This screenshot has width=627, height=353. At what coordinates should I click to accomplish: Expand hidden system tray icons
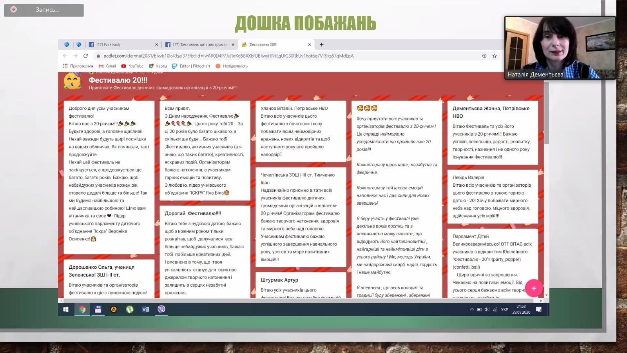tap(472, 309)
